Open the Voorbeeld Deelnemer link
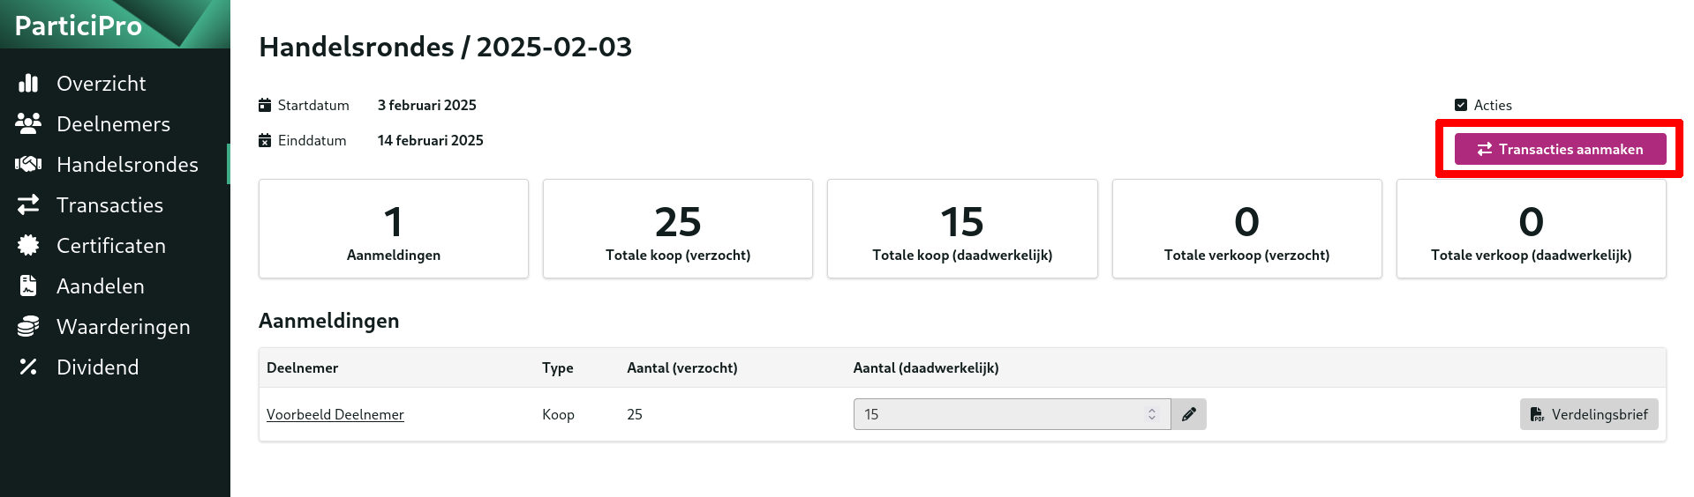The width and height of the screenshot is (1694, 497). point(335,414)
